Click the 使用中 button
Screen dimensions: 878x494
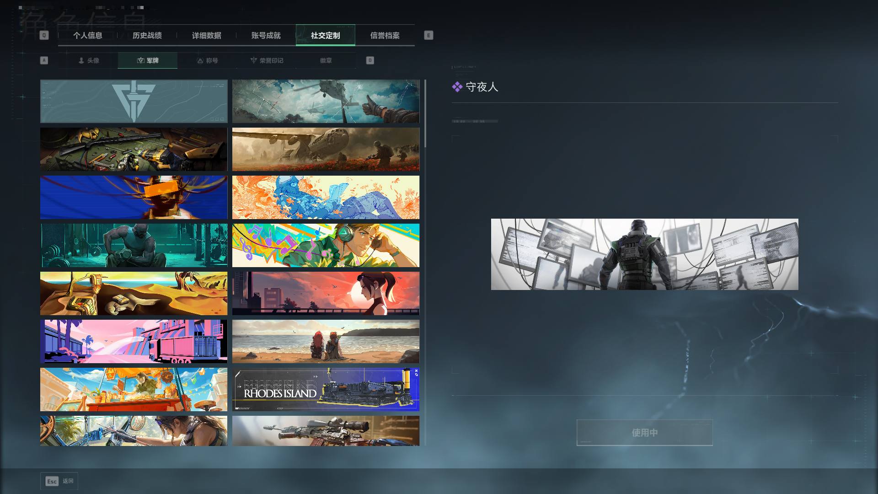coord(644,432)
